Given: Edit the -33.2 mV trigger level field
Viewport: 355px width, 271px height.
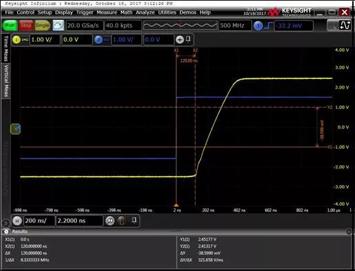Looking at the screenshot, I should (294, 25).
